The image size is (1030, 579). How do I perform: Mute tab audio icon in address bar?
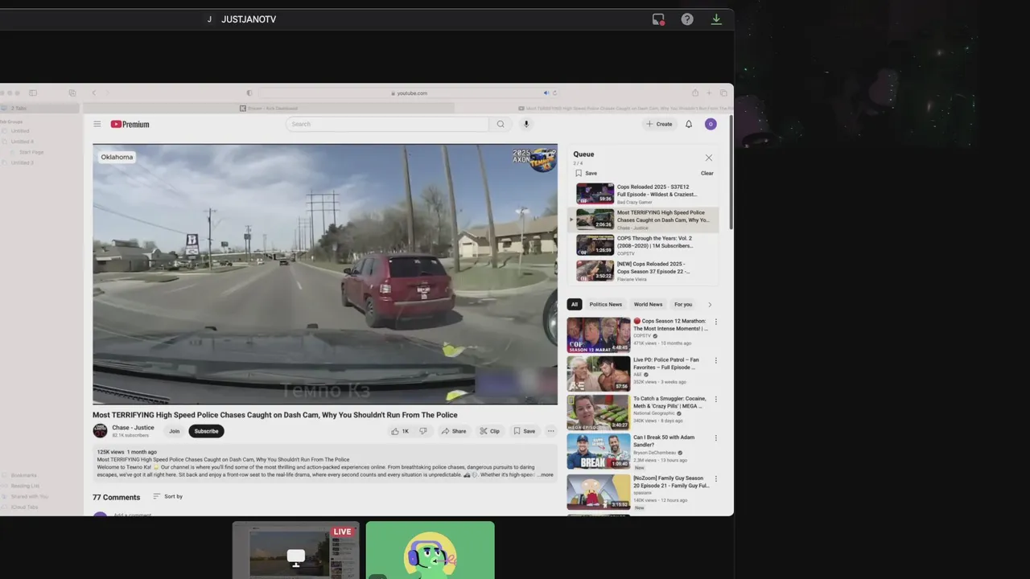[546, 93]
